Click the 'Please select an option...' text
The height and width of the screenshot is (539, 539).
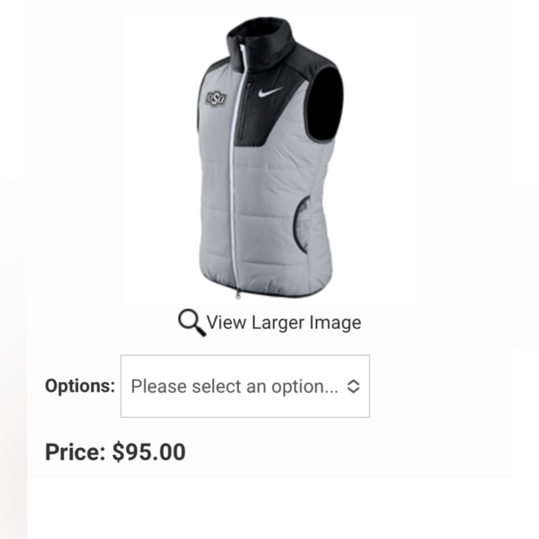pyautogui.click(x=234, y=386)
